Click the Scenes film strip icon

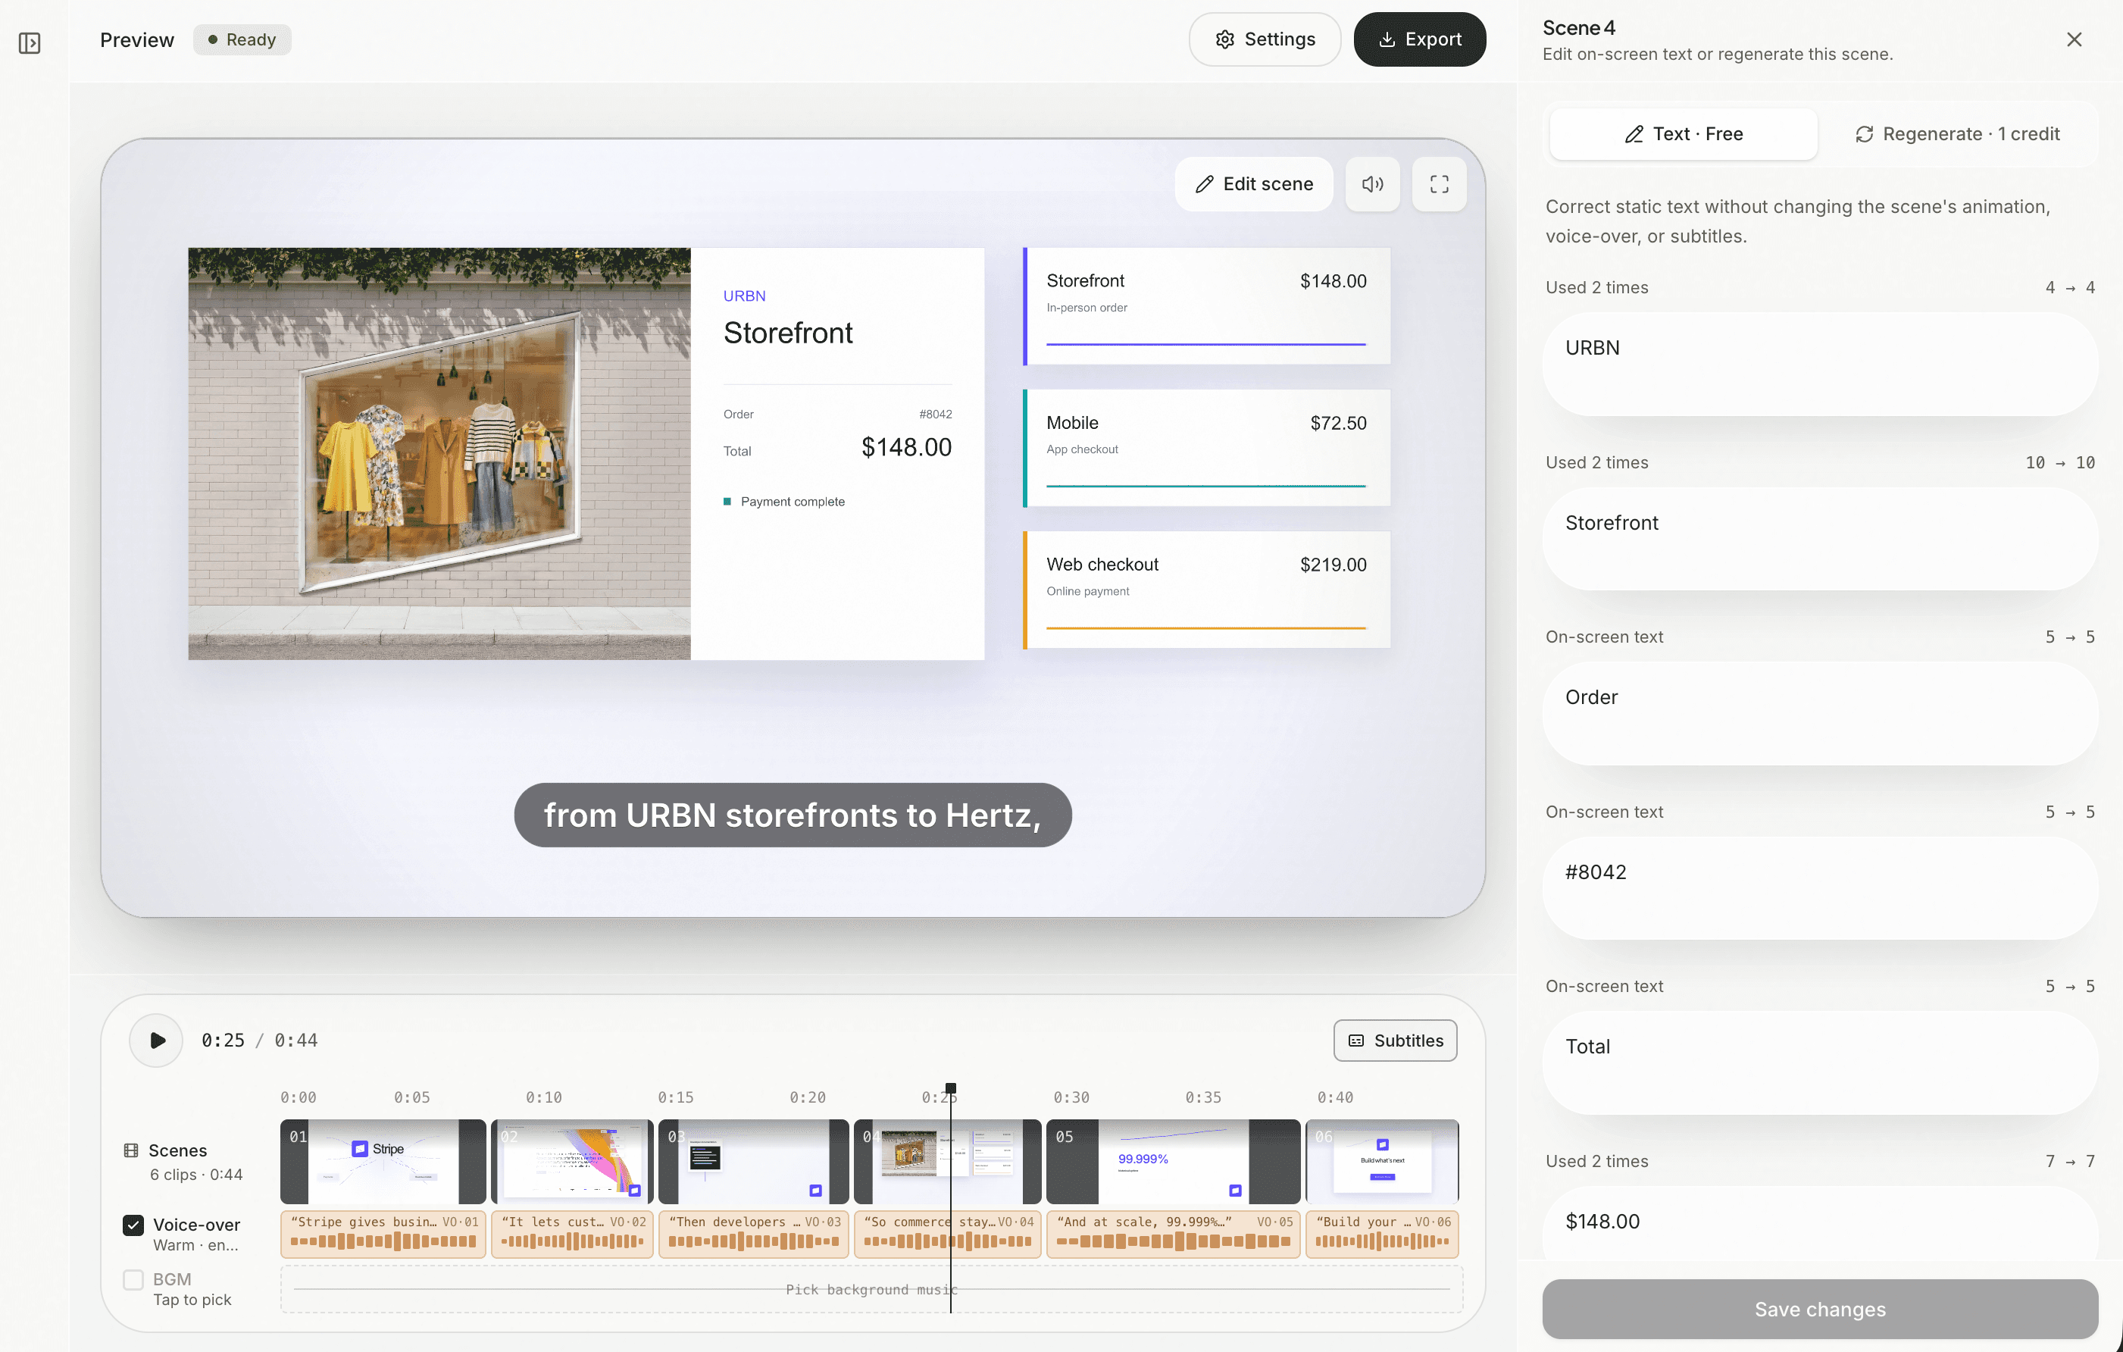click(x=130, y=1150)
